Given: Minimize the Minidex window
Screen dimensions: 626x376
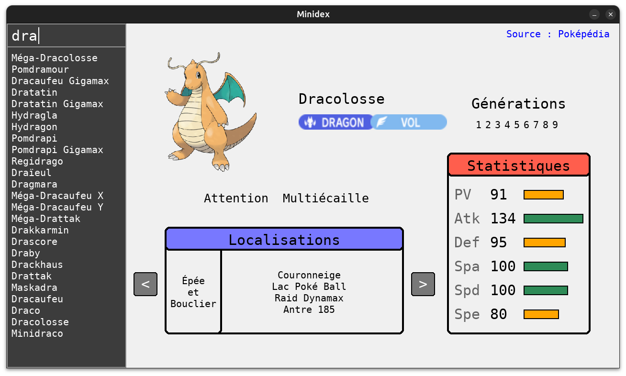Looking at the screenshot, I should pos(594,15).
